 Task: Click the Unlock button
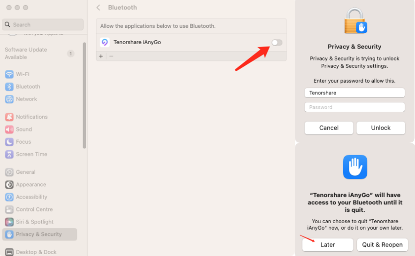click(381, 128)
